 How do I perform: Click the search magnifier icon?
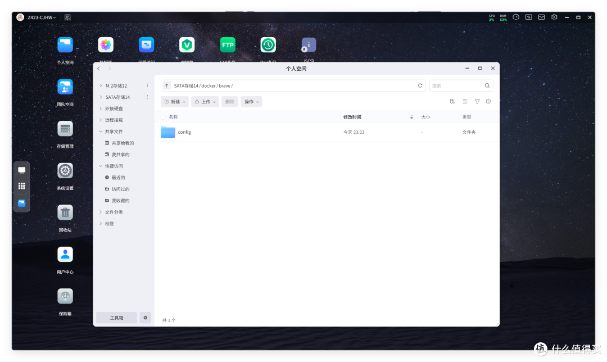click(487, 85)
